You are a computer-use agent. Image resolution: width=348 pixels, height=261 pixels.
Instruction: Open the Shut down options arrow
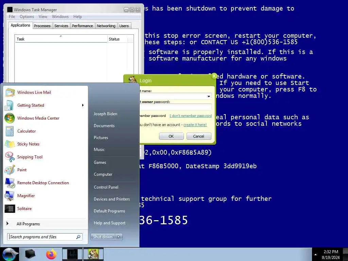(119, 237)
